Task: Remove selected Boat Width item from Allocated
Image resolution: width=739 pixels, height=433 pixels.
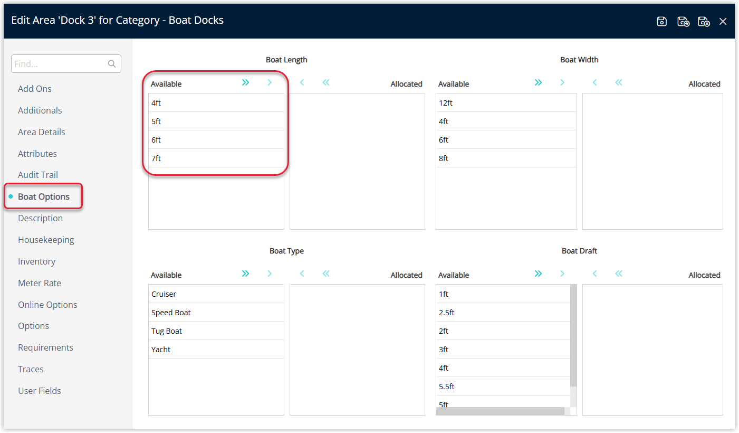Action: pos(595,82)
